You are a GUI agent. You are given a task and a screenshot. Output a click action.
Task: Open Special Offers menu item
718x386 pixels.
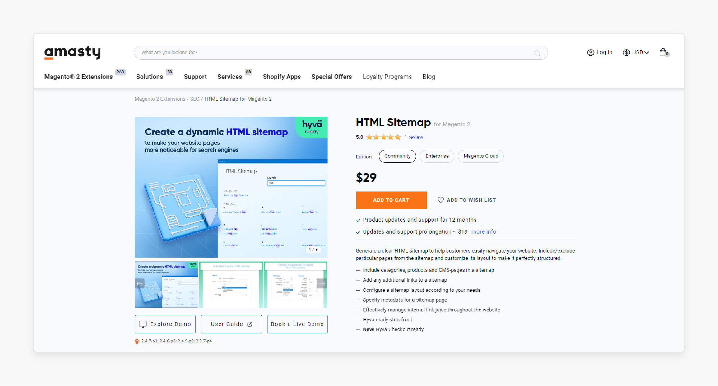pyautogui.click(x=332, y=77)
